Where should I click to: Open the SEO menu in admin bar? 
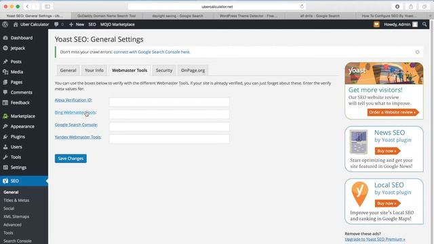[92, 24]
